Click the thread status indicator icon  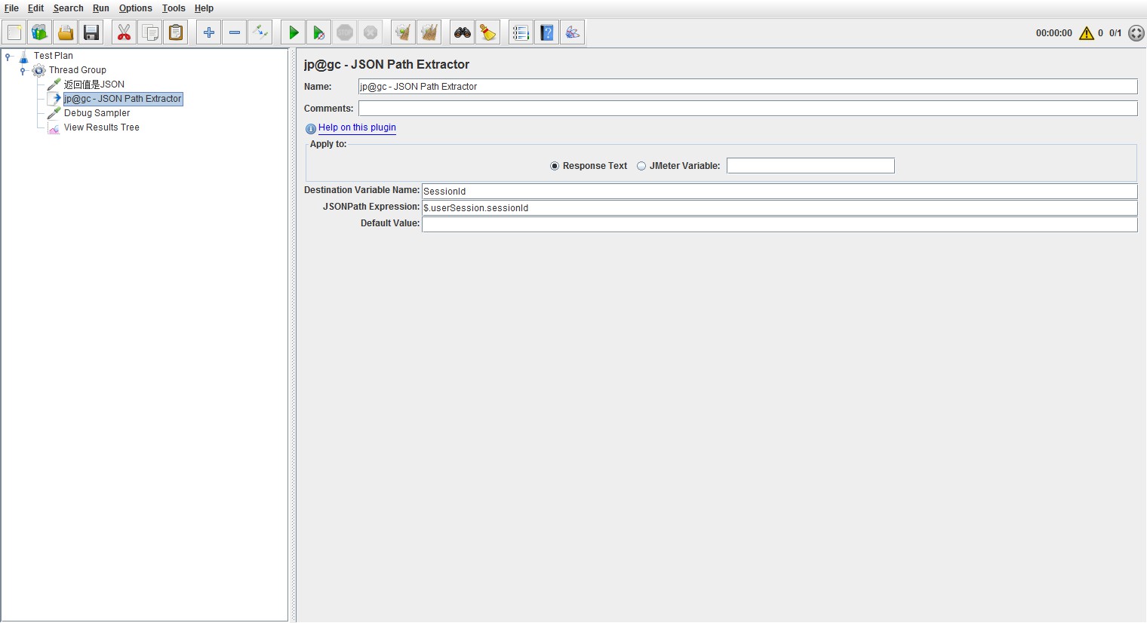tap(1136, 33)
